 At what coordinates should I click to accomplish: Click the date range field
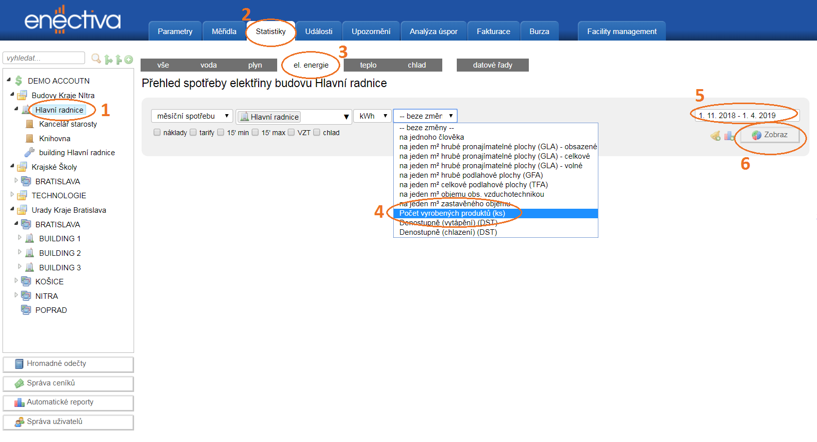click(746, 116)
